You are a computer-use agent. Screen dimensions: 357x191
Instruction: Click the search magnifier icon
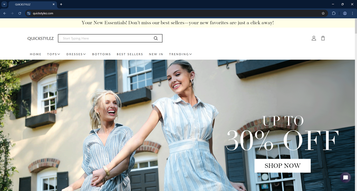156,38
